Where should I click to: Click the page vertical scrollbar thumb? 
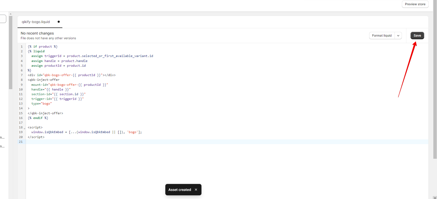pyautogui.click(x=435, y=79)
